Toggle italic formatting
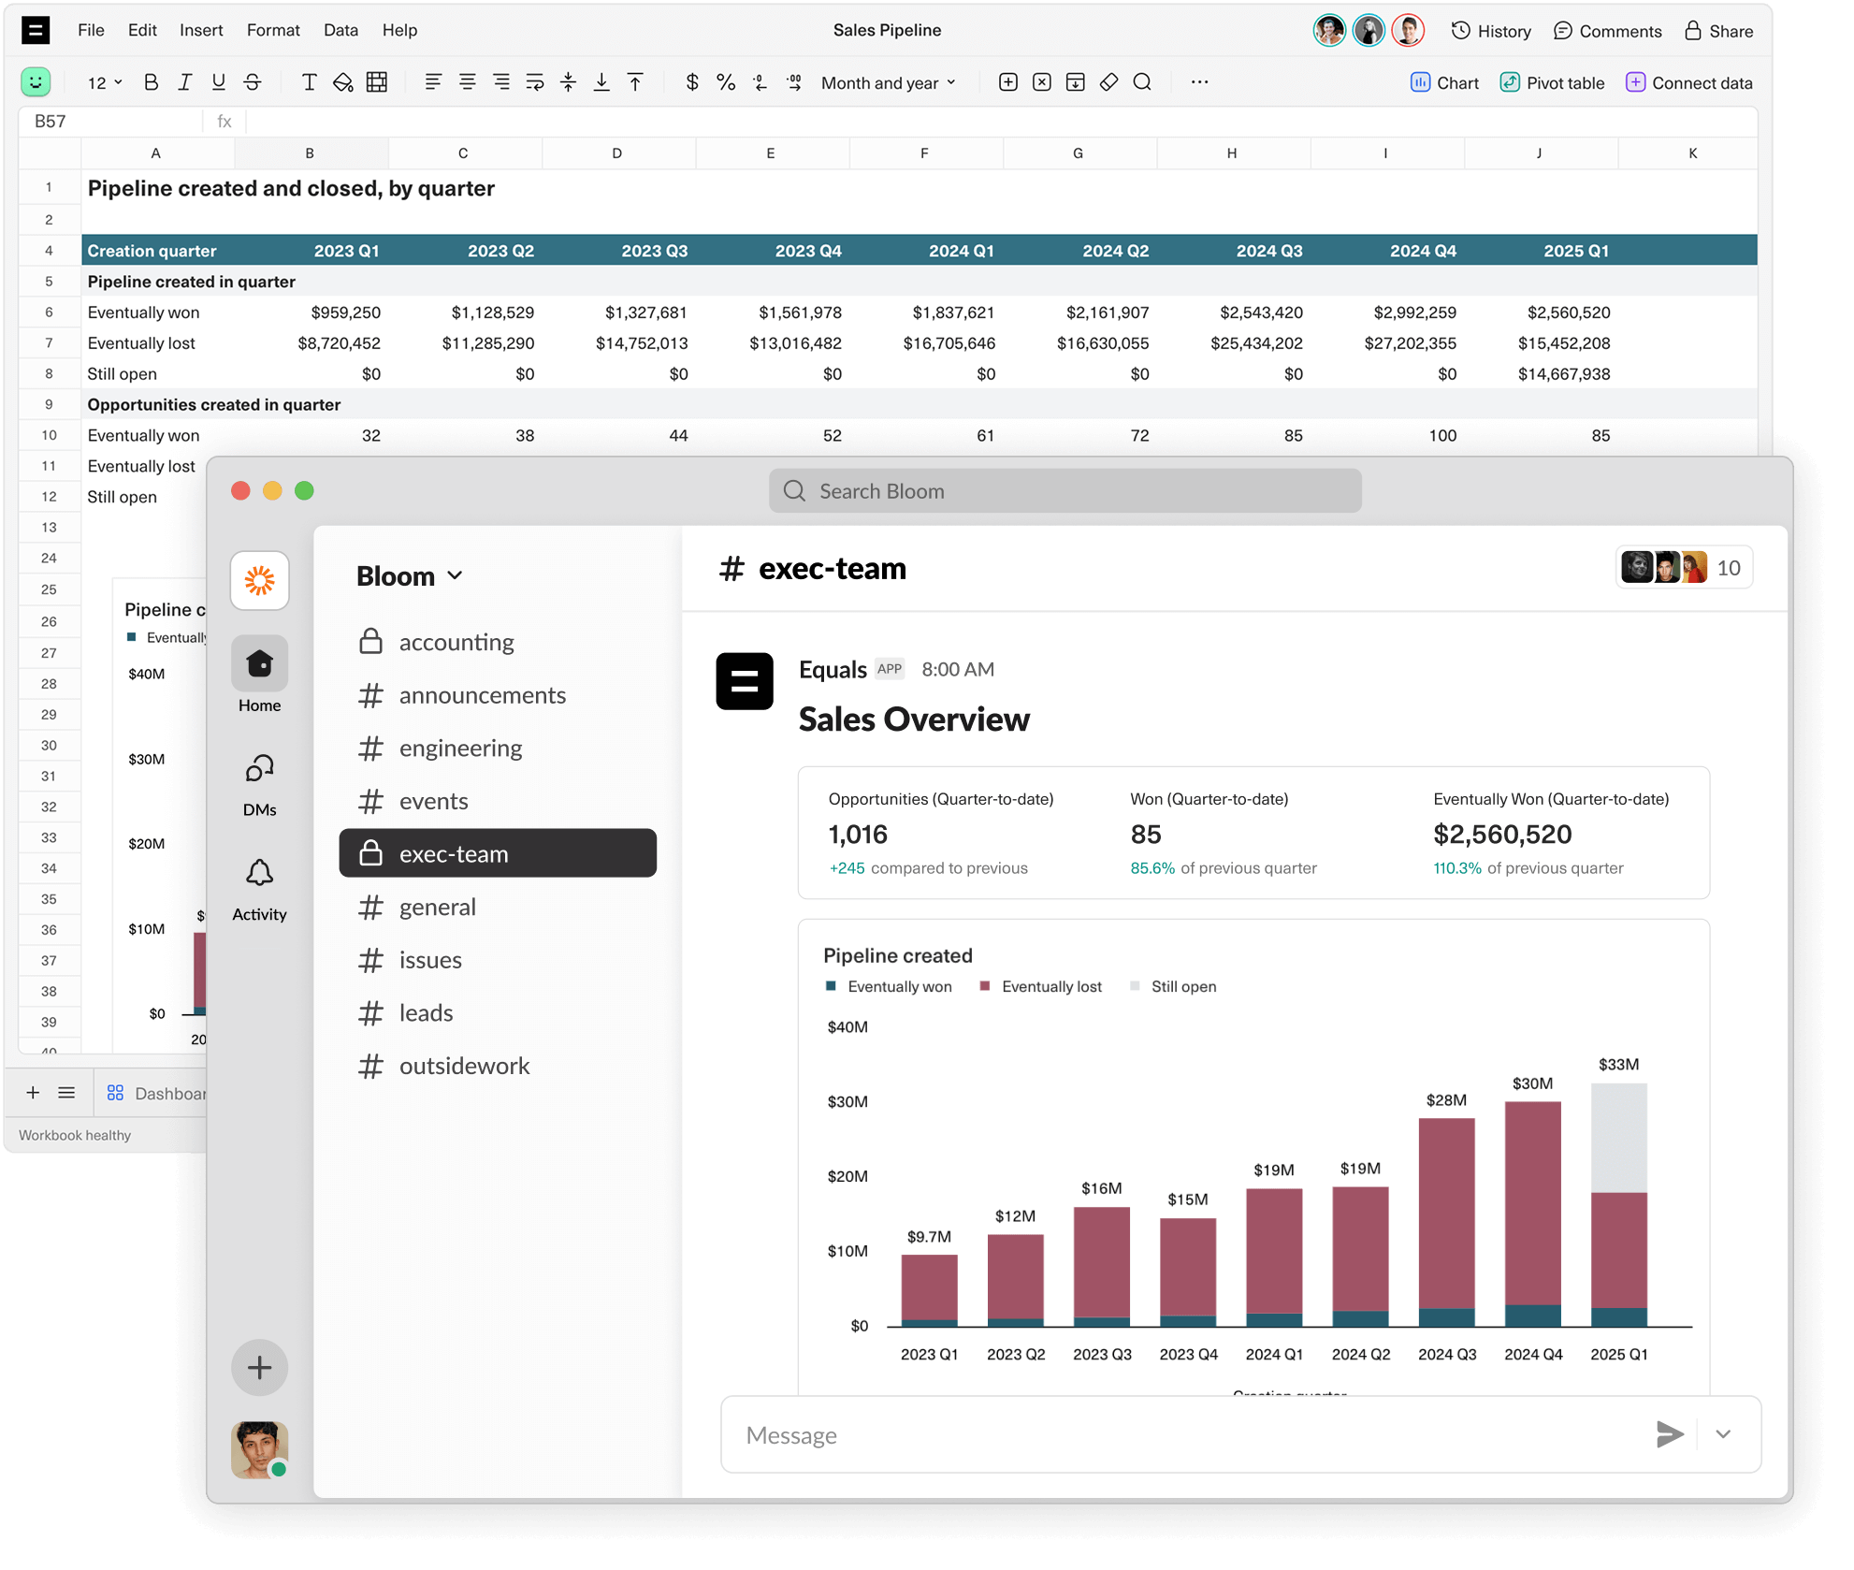Viewport: 1854px width, 1570px height. (x=184, y=82)
